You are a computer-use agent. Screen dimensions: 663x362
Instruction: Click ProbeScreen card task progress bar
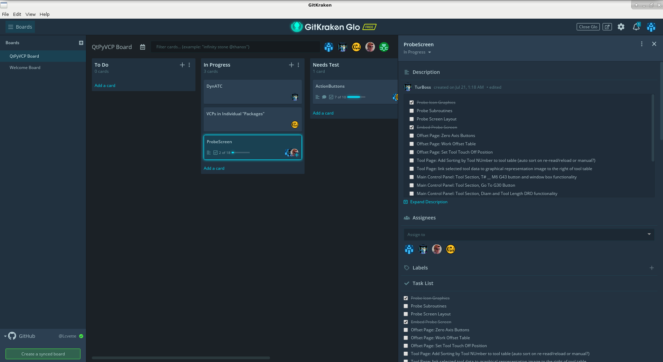pyautogui.click(x=241, y=153)
